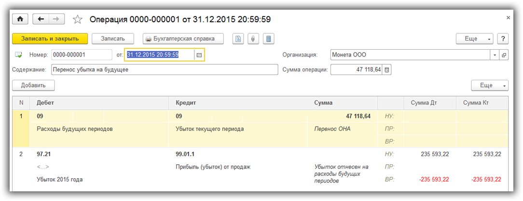523x201 pixels.
Task: Add the operation to favorites via star
Action: point(77,19)
